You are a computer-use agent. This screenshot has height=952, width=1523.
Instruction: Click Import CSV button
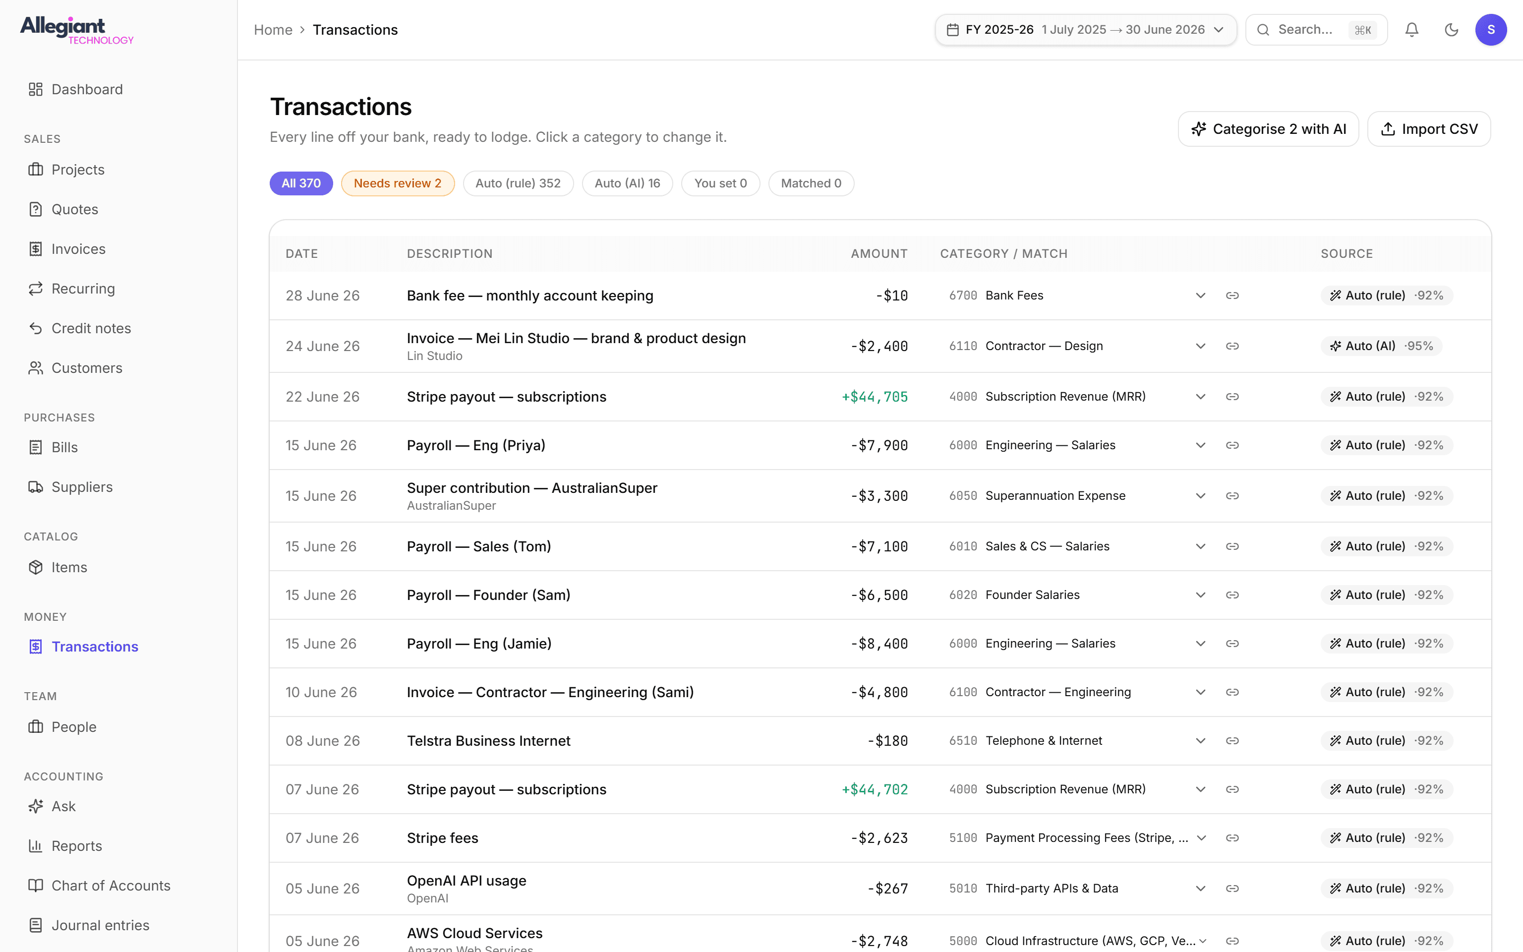1429,129
